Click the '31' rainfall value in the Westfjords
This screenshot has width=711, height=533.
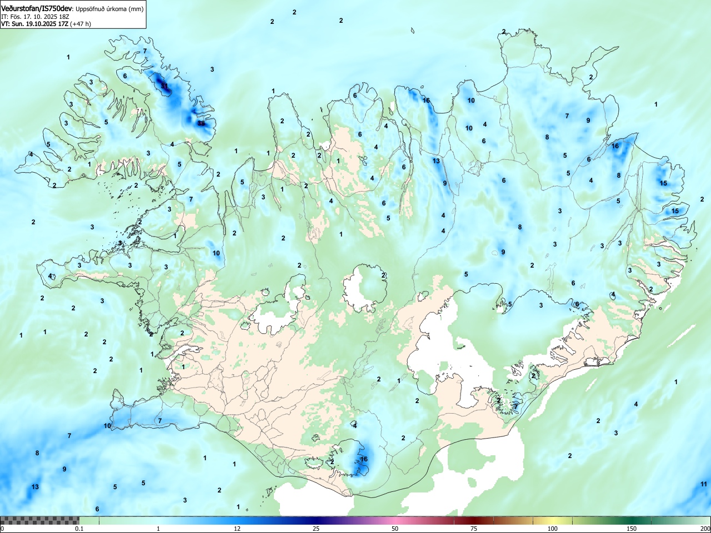pos(164,86)
